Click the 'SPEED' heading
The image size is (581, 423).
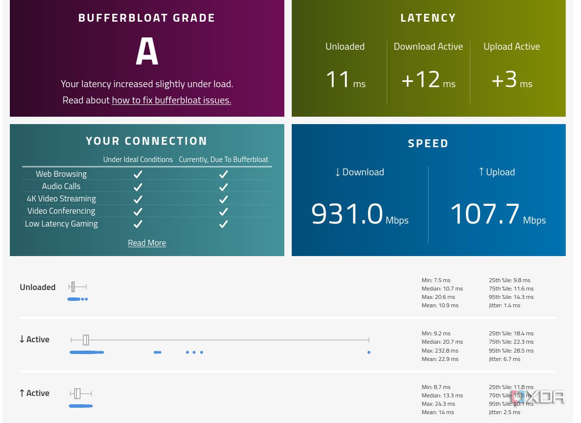[428, 143]
